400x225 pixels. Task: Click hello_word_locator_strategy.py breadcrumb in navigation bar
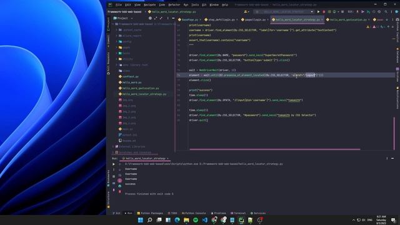click(x=172, y=12)
